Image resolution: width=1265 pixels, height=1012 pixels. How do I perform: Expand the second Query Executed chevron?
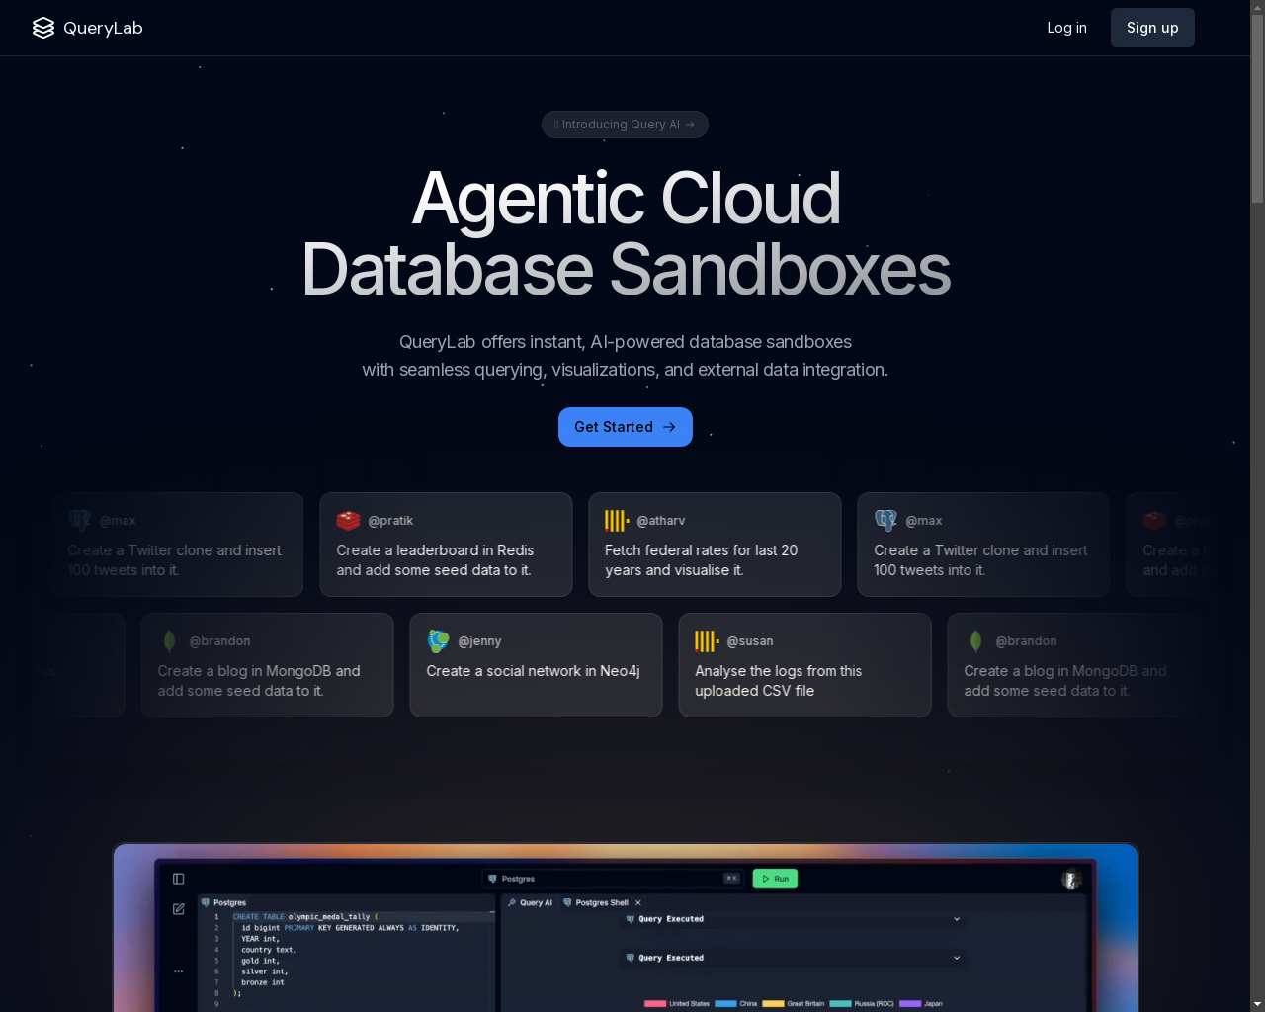click(957, 958)
